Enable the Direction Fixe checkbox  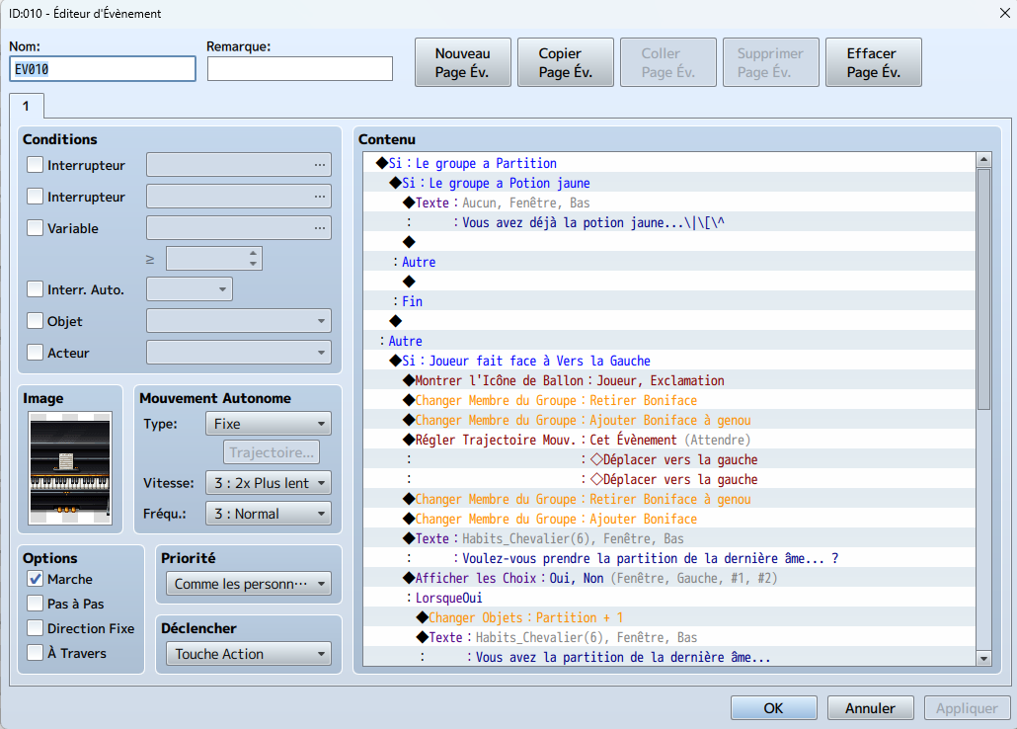point(36,628)
